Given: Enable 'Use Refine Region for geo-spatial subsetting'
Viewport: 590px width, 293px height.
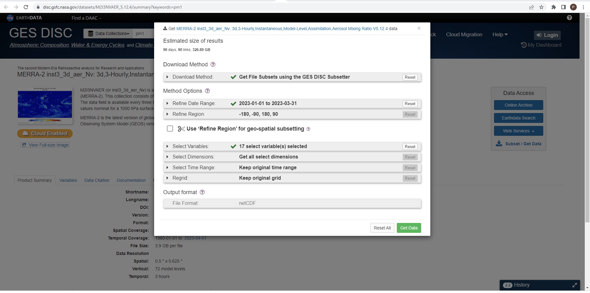Looking at the screenshot, I should 170,128.
